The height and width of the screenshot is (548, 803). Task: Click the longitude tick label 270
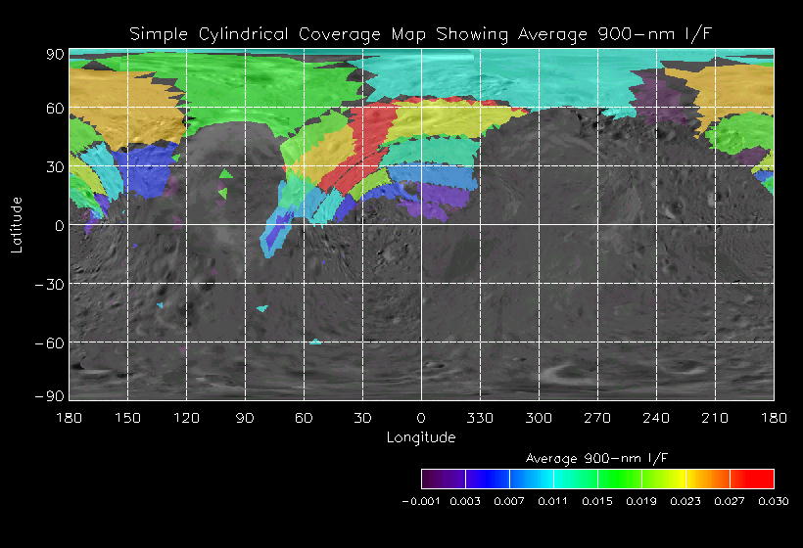point(597,418)
